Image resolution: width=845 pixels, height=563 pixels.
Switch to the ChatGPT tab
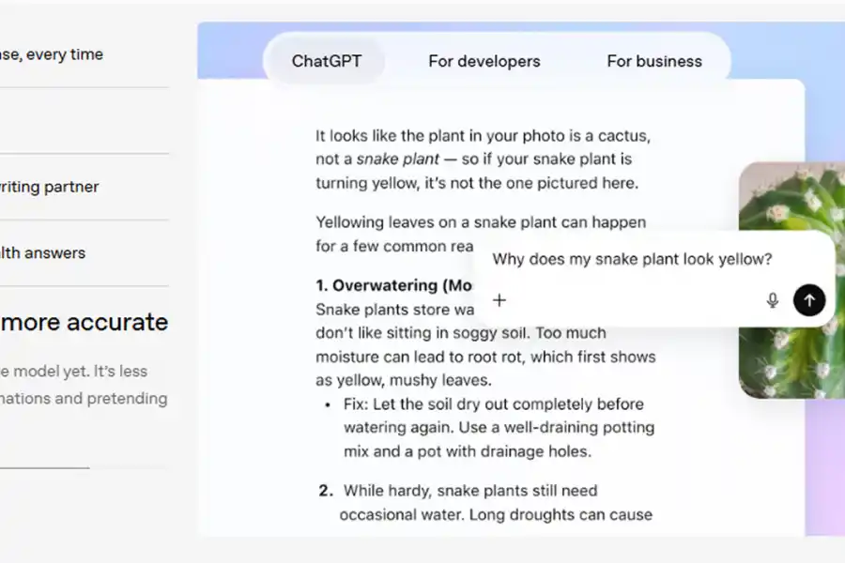click(x=326, y=61)
